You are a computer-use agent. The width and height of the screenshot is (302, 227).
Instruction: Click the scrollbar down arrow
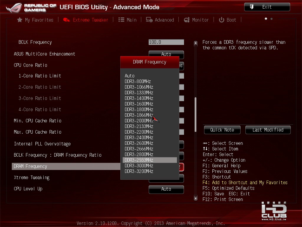point(196,198)
